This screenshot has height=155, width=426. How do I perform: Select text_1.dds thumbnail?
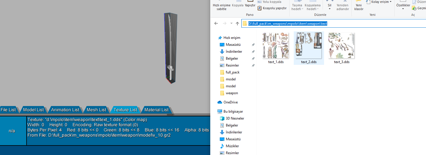[x=276, y=46]
